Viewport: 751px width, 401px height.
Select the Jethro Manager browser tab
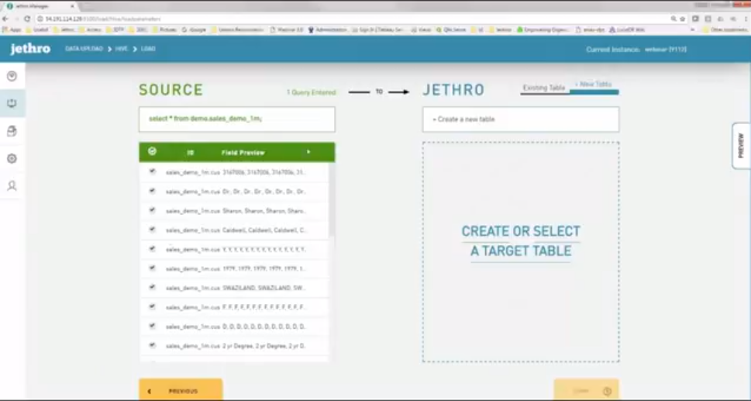[x=41, y=6]
